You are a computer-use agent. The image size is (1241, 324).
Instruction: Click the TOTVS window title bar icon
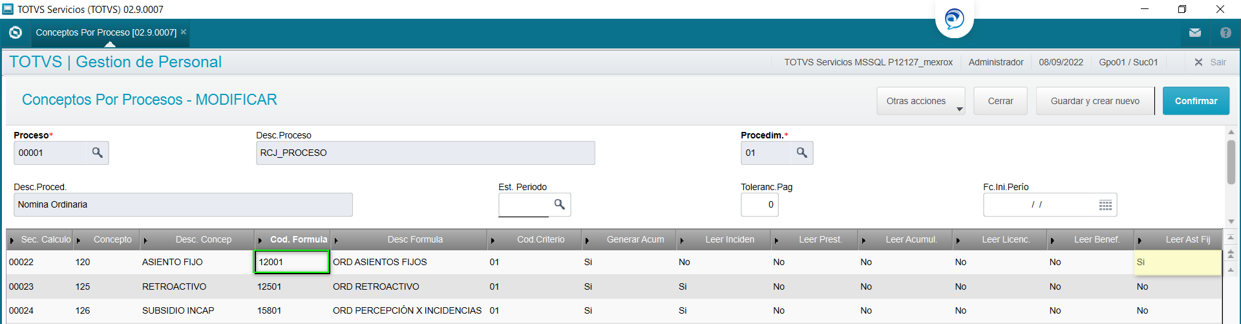pyautogui.click(x=8, y=9)
